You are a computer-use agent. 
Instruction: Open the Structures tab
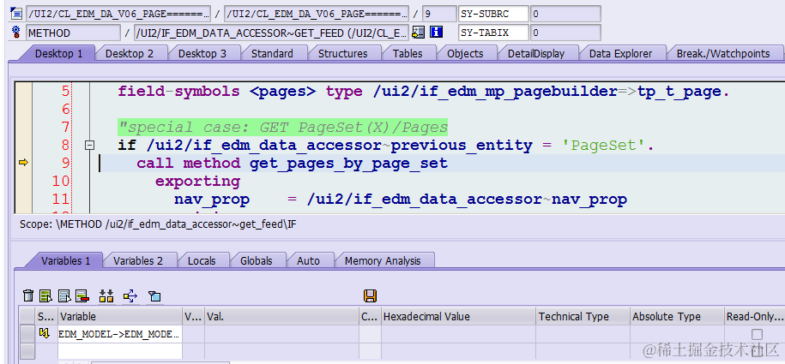click(x=342, y=53)
